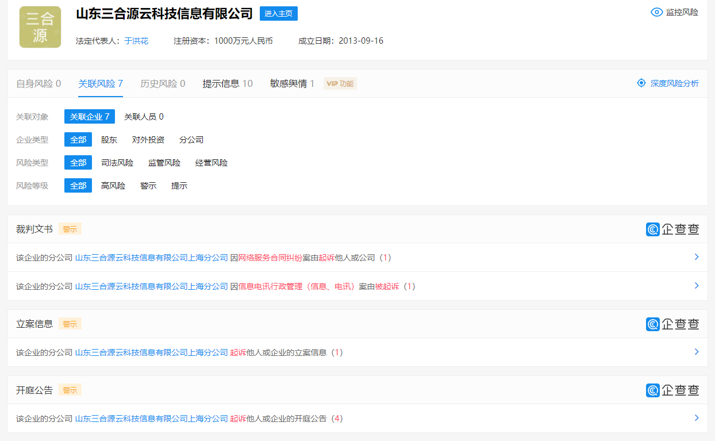Viewport: 715px width, 441px height.
Task: Click the 企查查 logo in 裁判文书 section
Action: coord(672,229)
